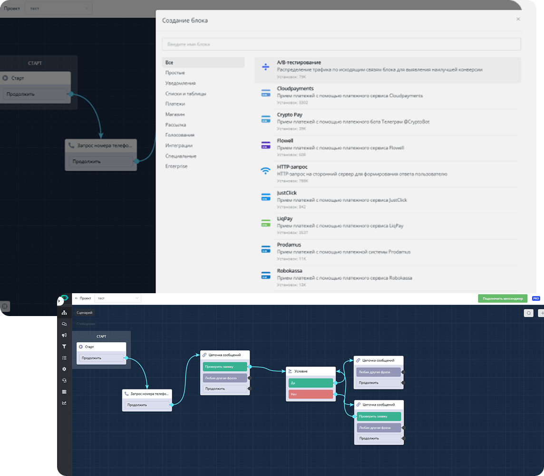This screenshot has height=476, width=544.
Task: Expand the project dropdown in the white header
Action: tap(117, 298)
